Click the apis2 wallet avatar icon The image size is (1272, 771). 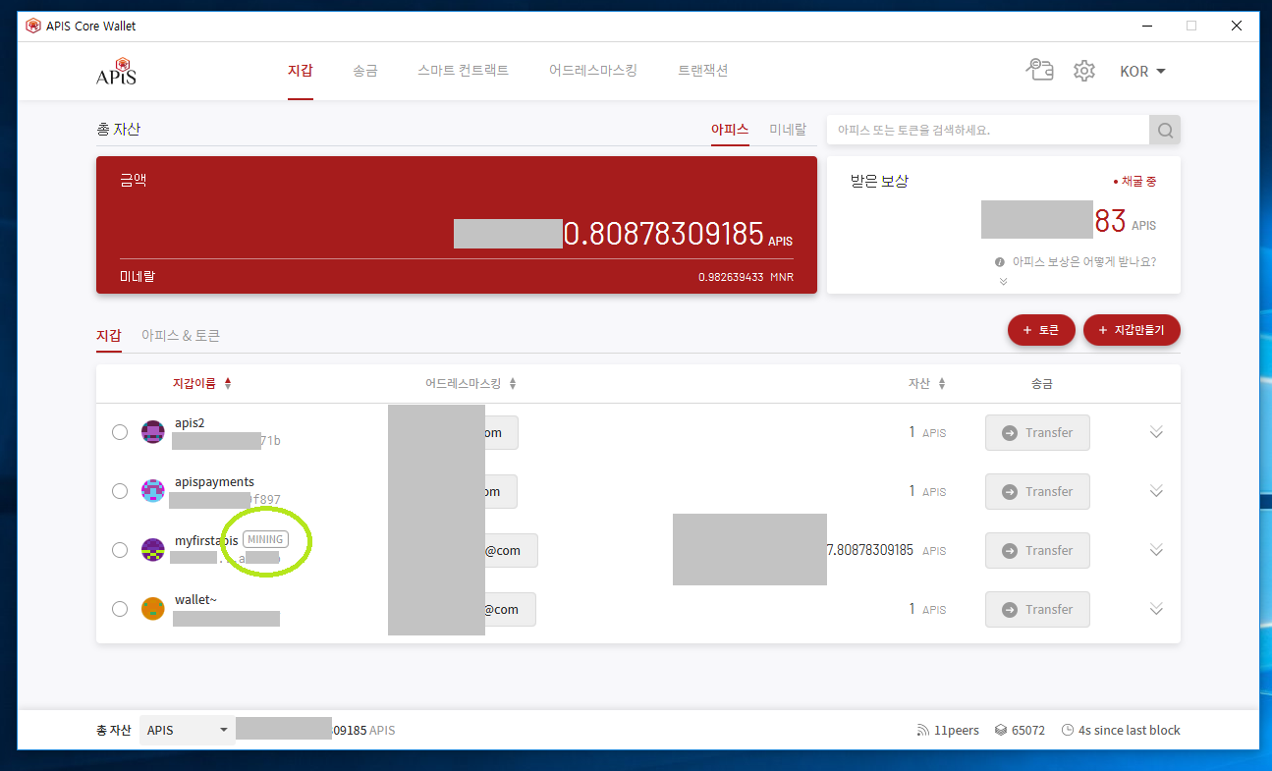point(152,432)
